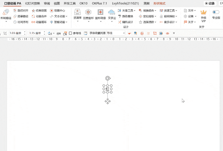
Task: Click 动画合并
Action: pos(39,16)
